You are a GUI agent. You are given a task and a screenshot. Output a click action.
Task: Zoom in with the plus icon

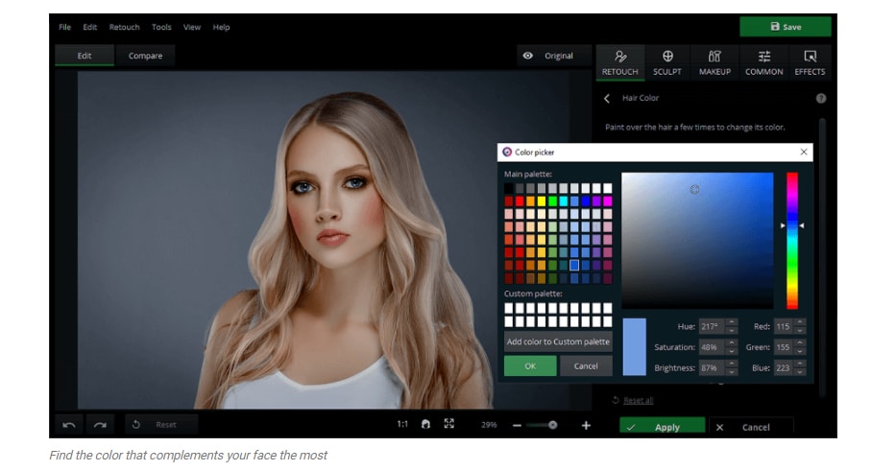point(586,426)
